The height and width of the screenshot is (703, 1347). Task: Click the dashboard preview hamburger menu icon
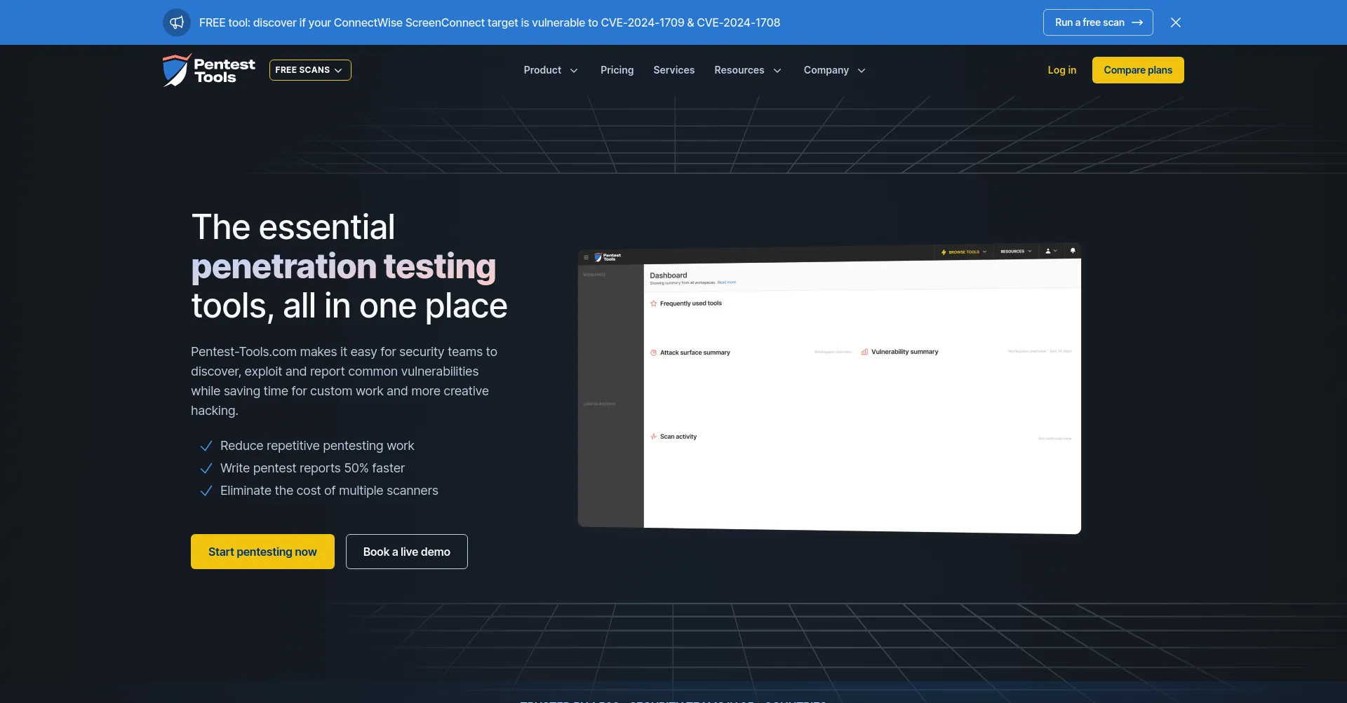click(x=586, y=257)
